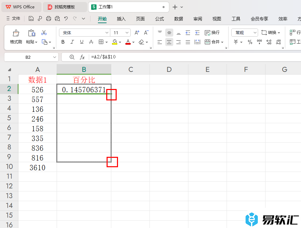
Task: Open the 页面 ribbon tab
Action: pos(140,19)
